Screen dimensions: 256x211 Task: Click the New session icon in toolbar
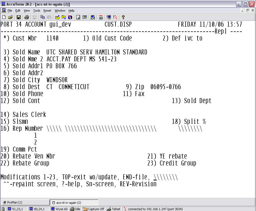(4, 17)
